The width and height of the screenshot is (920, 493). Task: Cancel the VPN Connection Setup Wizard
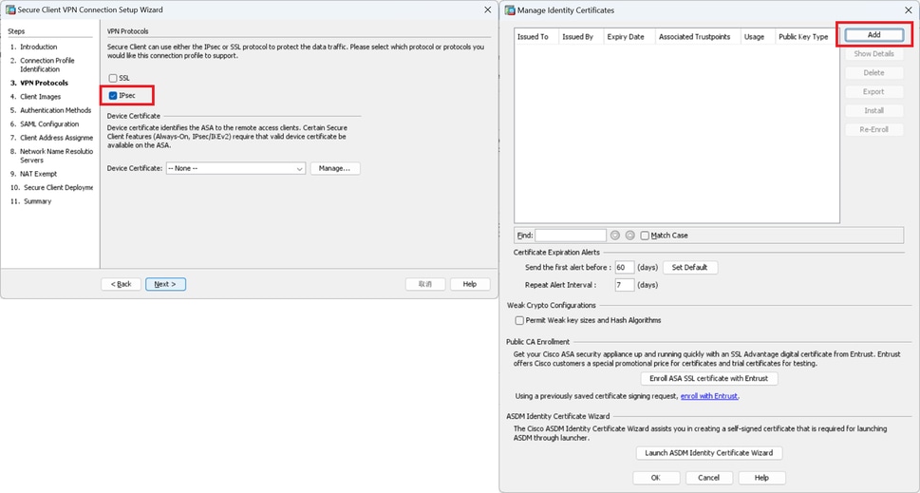pos(425,284)
